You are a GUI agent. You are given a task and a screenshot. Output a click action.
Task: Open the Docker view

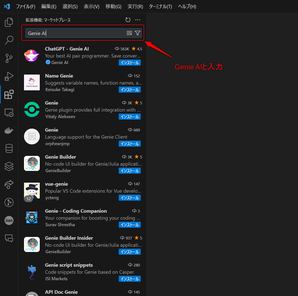coord(9,131)
